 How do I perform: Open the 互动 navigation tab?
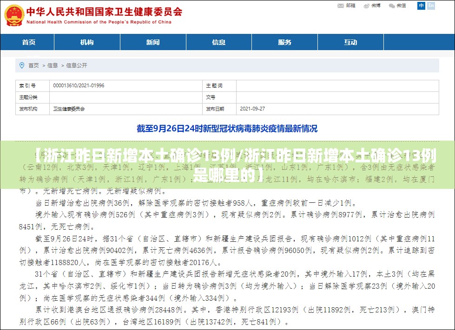coord(350,42)
